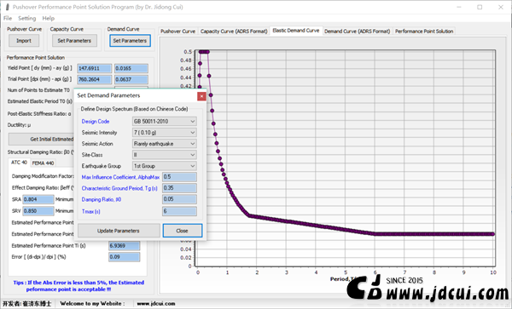Viewport: 512px width, 309px height.
Task: Open the Seismic Action combo box
Action: [x=164, y=144]
